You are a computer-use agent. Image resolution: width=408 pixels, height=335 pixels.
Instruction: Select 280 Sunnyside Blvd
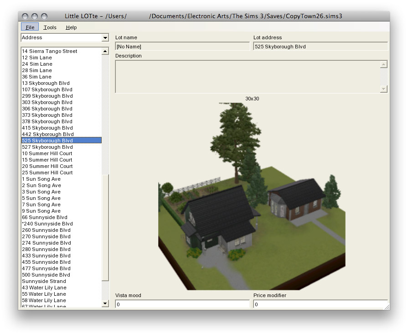62,249
